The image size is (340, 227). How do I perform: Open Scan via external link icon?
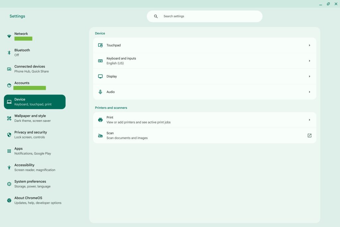tap(309, 135)
